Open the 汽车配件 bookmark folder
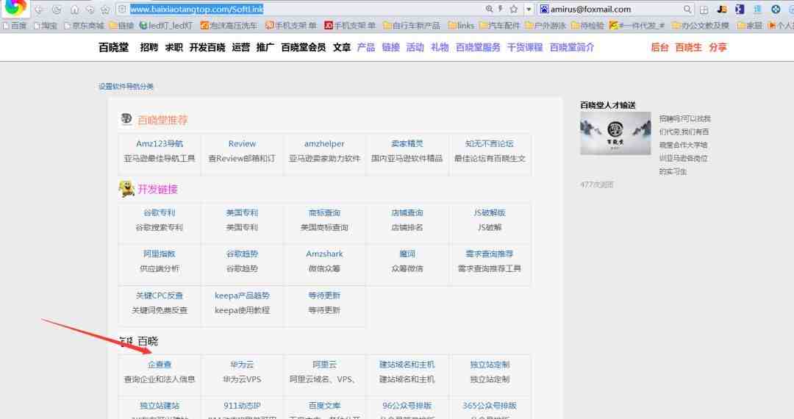The image size is (794, 419). pyautogui.click(x=500, y=25)
